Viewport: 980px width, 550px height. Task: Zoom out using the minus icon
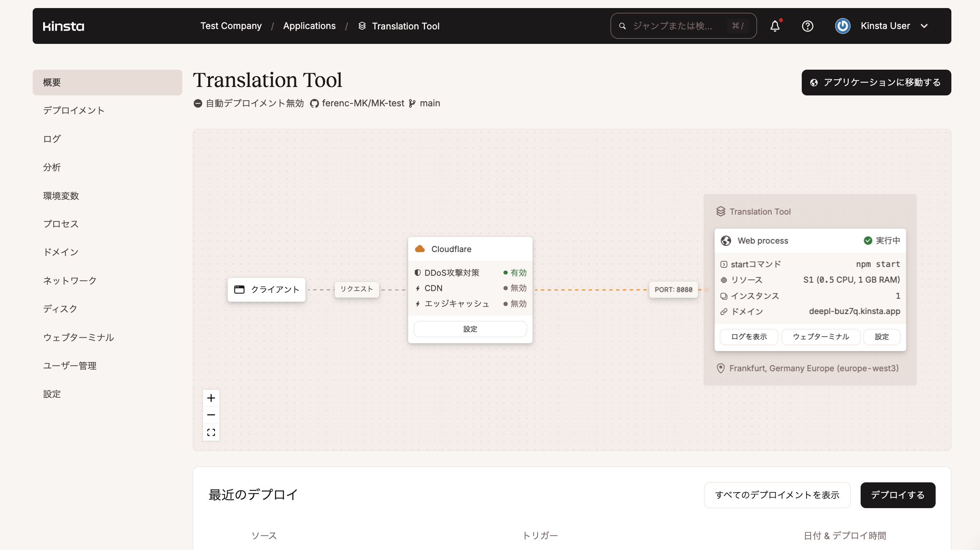coord(211,415)
